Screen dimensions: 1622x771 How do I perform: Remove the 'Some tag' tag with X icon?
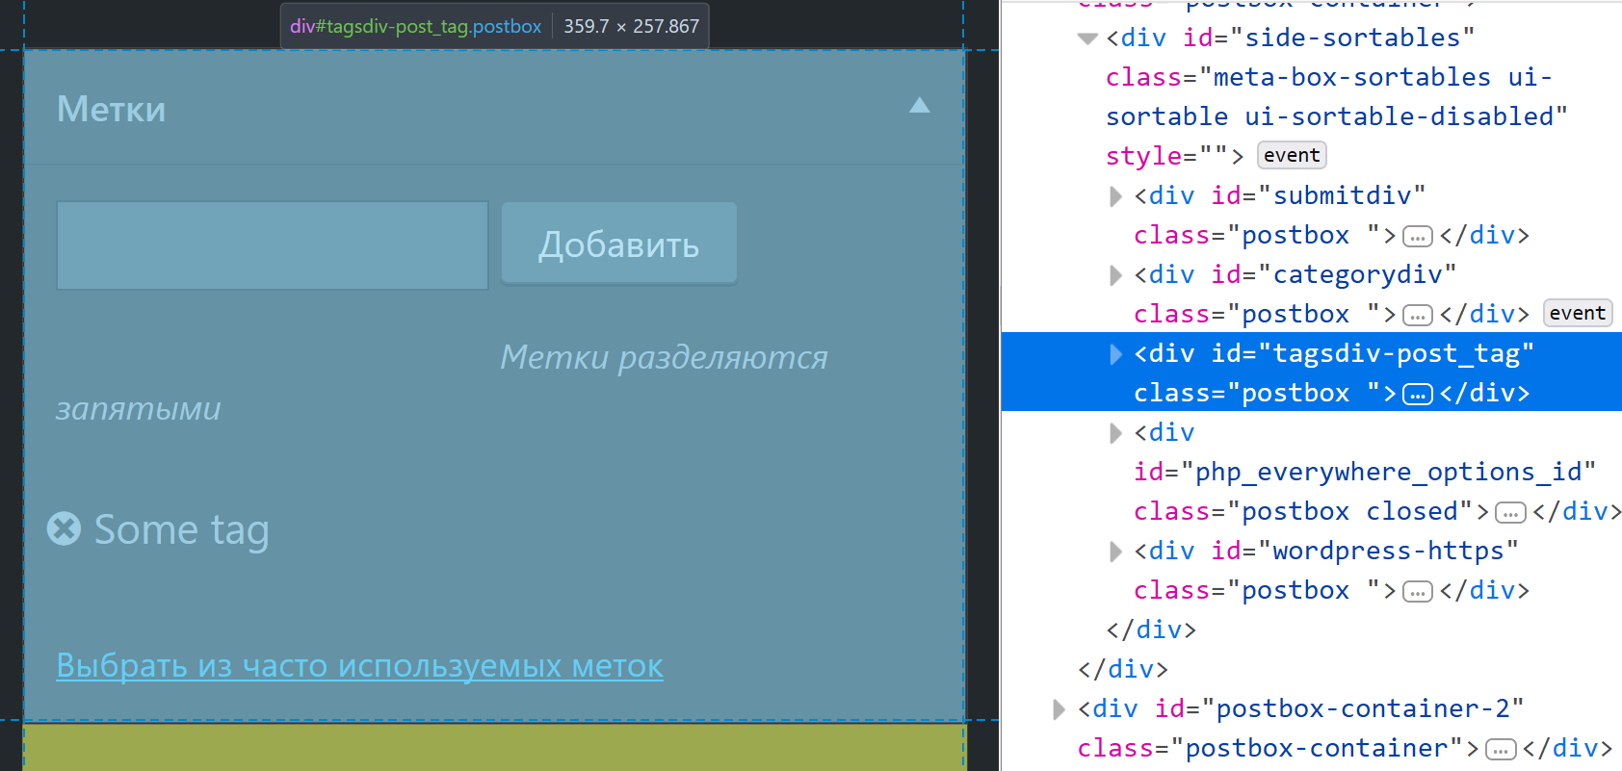click(x=64, y=528)
